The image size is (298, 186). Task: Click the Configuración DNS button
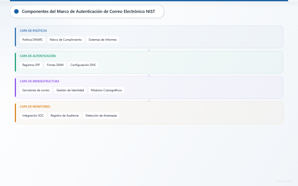pyautogui.click(x=83, y=65)
